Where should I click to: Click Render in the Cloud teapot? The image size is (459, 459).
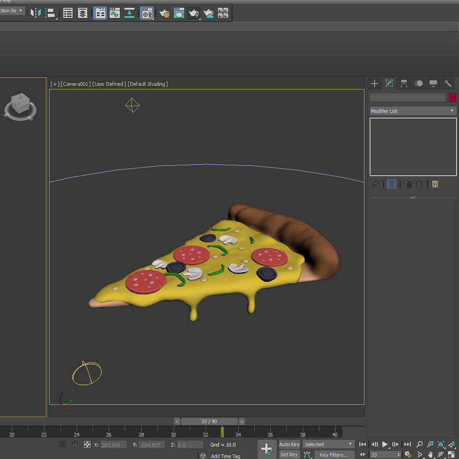coord(208,13)
